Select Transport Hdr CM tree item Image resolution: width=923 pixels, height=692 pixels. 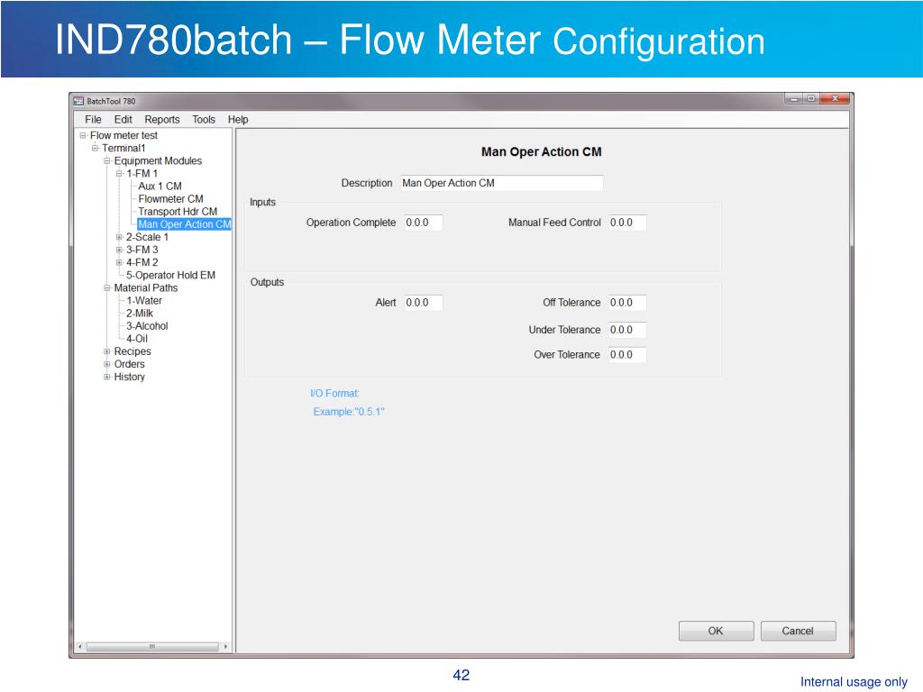point(178,211)
